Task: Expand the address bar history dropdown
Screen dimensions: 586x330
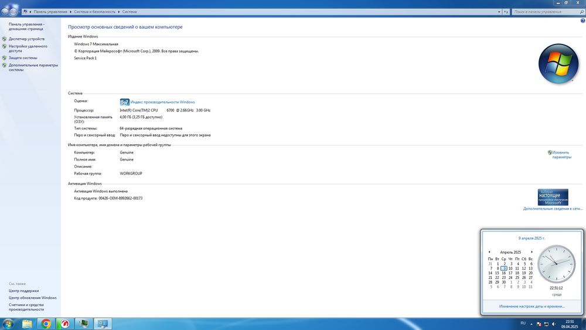Action: click(499, 12)
